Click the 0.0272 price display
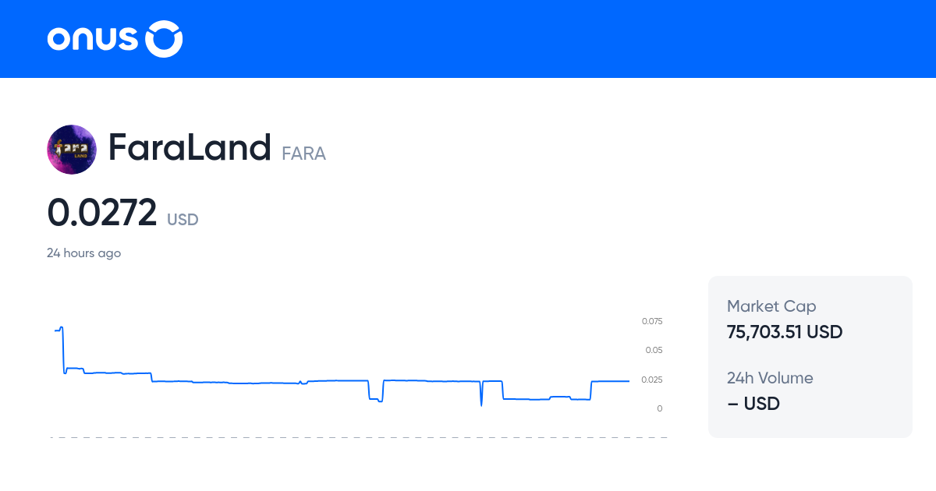Viewport: 936px width, 491px height. [x=102, y=212]
